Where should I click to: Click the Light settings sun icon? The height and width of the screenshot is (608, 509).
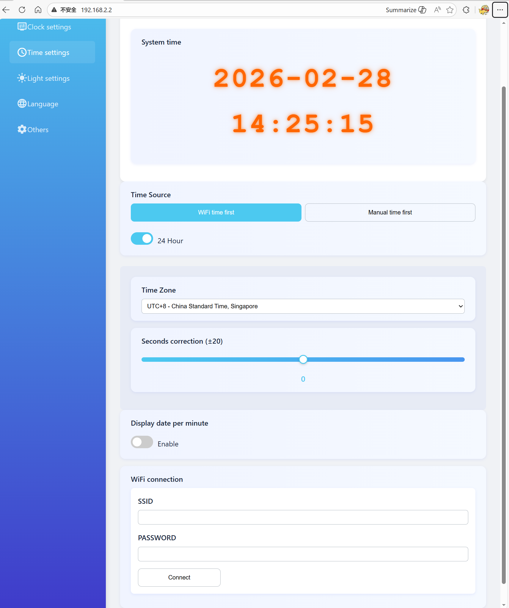(22, 78)
